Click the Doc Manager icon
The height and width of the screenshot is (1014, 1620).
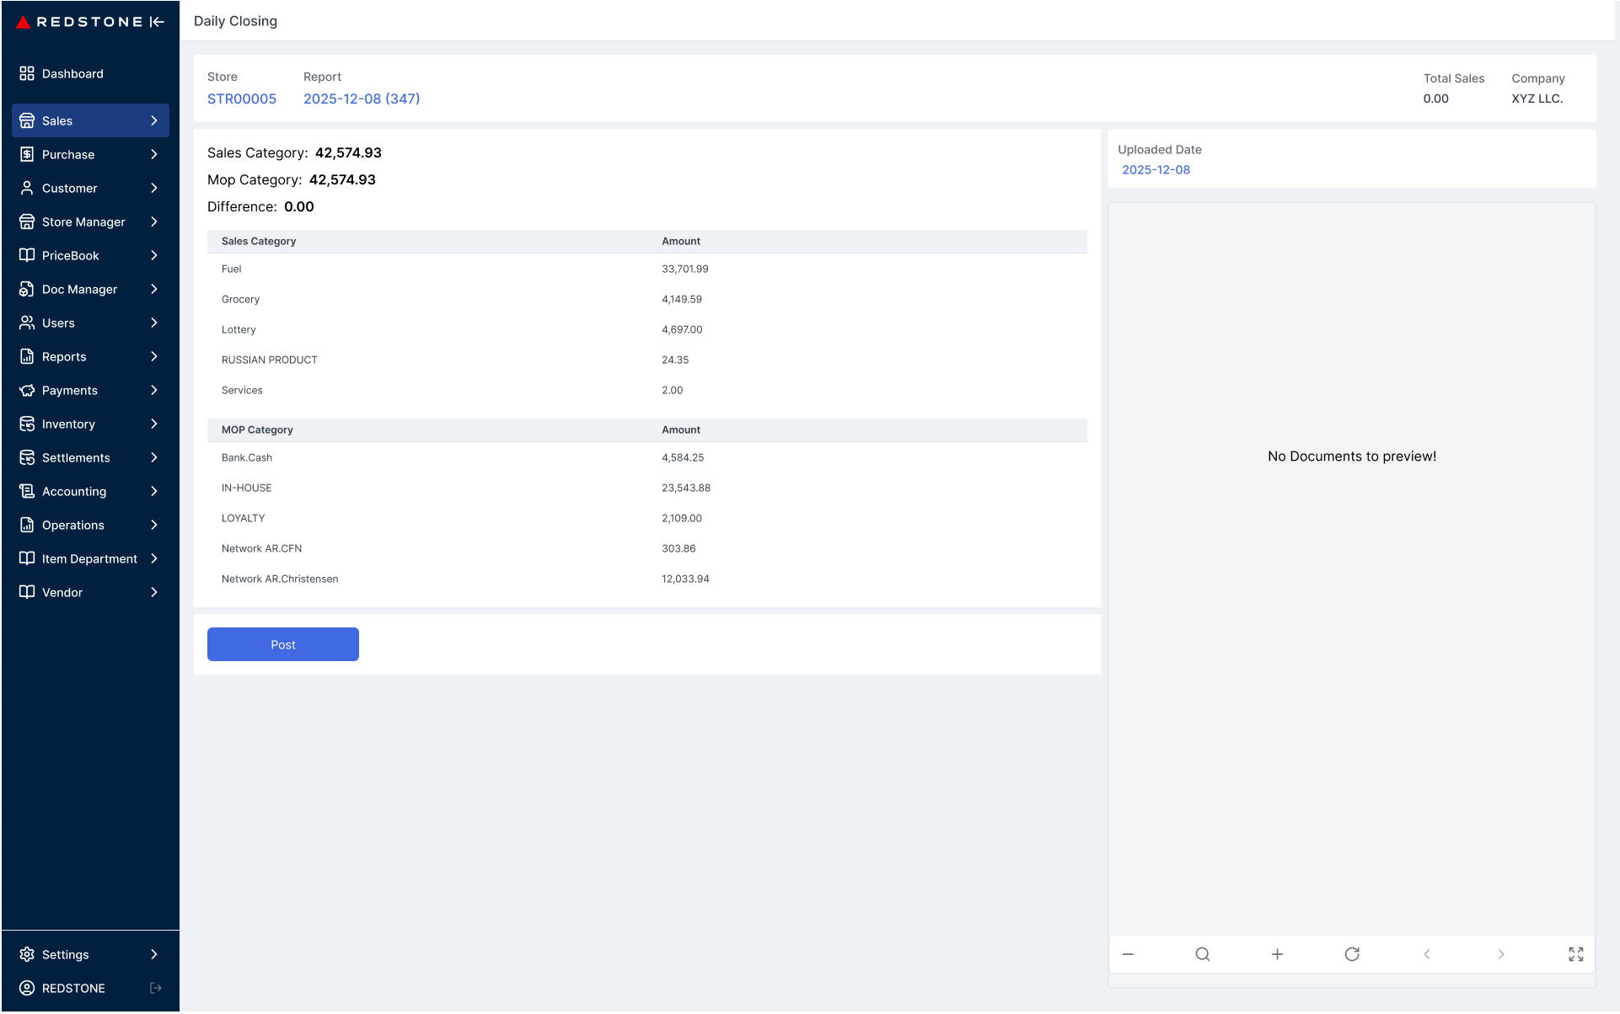click(x=26, y=289)
